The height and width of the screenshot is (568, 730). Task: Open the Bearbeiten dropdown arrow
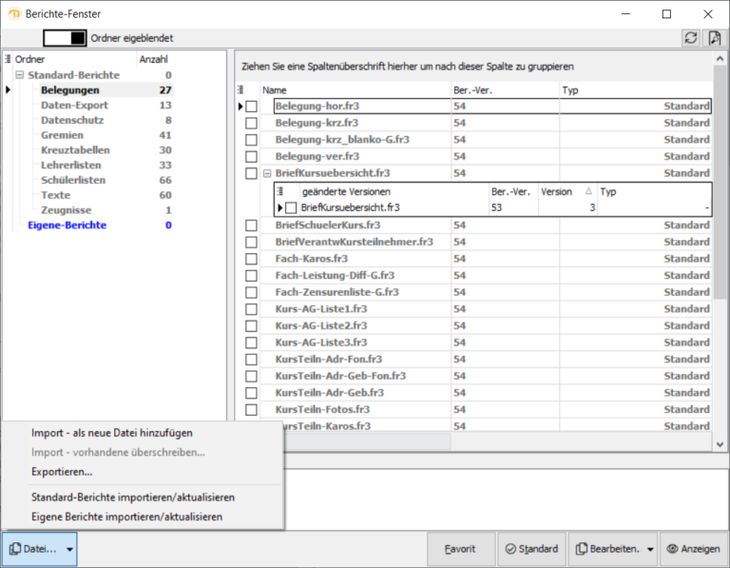pyautogui.click(x=650, y=549)
